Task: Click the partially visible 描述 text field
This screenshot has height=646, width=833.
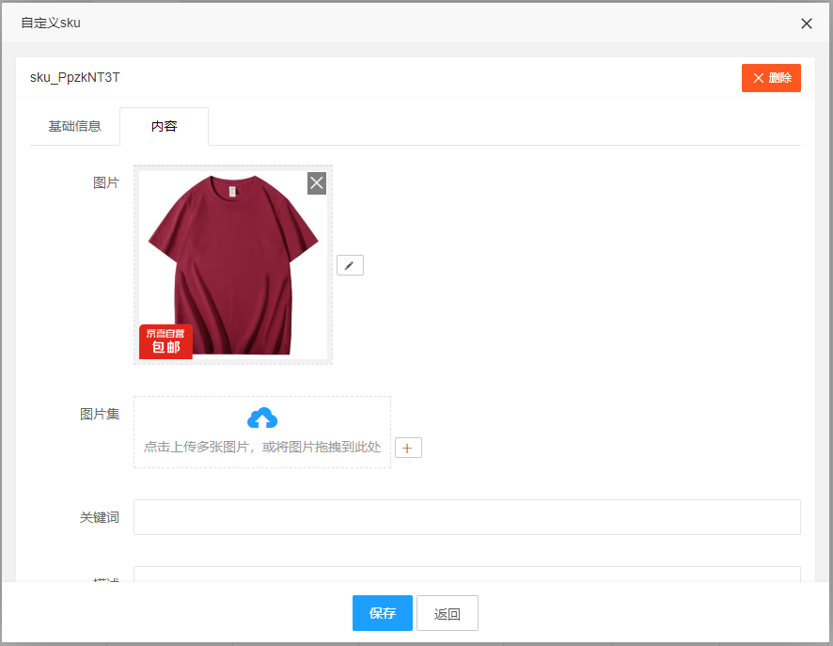Action: (x=466, y=574)
